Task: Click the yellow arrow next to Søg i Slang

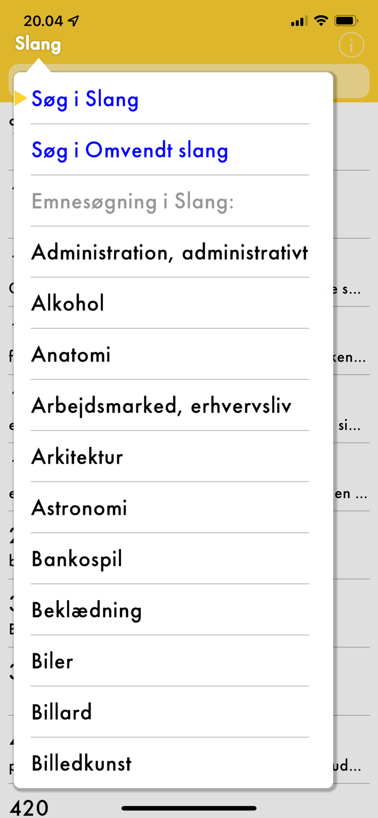Action: pyautogui.click(x=20, y=99)
